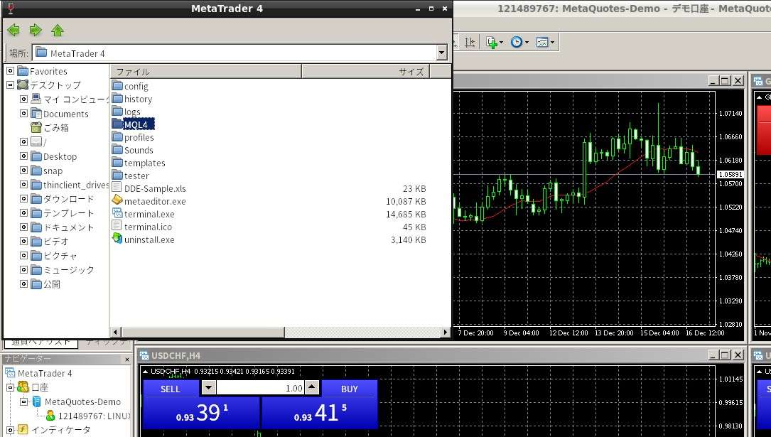Image resolution: width=771 pixels, height=437 pixels.
Task: Select the profiles folder
Action: [139, 137]
